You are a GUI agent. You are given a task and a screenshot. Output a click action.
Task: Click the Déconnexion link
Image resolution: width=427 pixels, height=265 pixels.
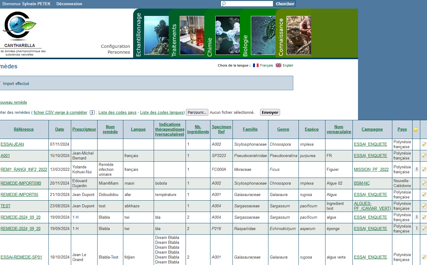tap(69, 4)
